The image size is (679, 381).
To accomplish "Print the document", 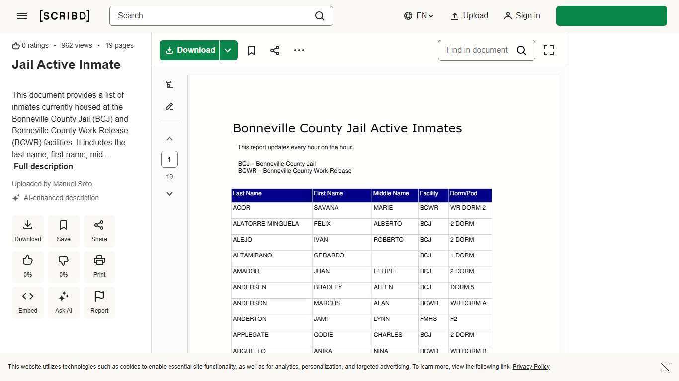I will pyautogui.click(x=99, y=266).
